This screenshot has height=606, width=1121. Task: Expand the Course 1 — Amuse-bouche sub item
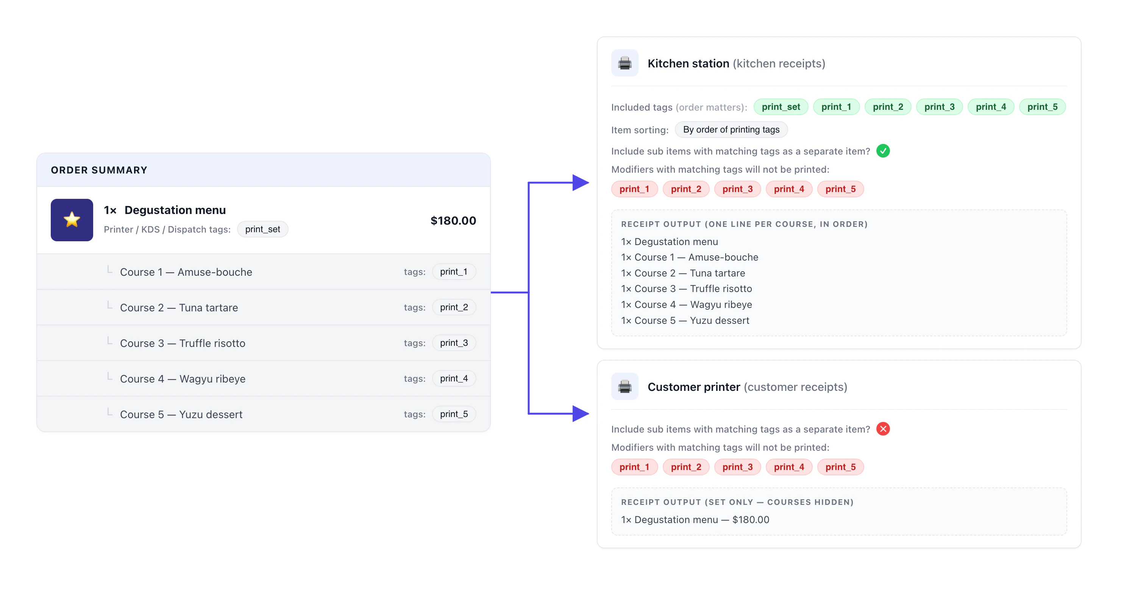(264, 272)
